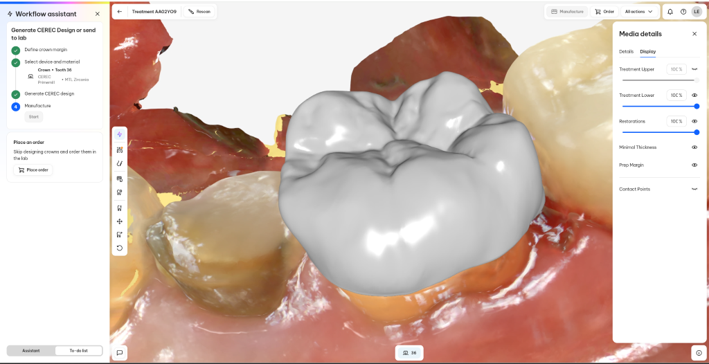This screenshot has width=709, height=364.
Task: Switch to the To-do list tab
Action: click(x=78, y=351)
